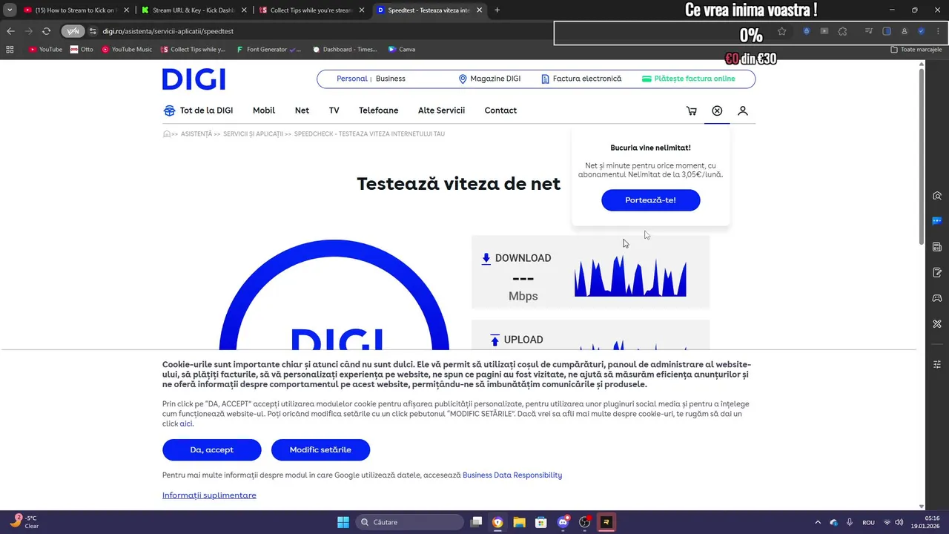
Task: Open the tab search dropdown arrow
Action: (10, 10)
